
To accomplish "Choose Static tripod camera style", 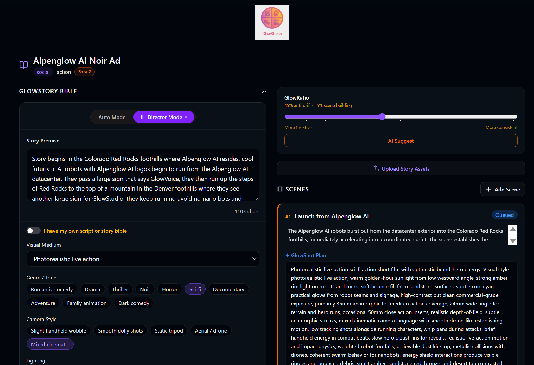I will click(x=169, y=330).
